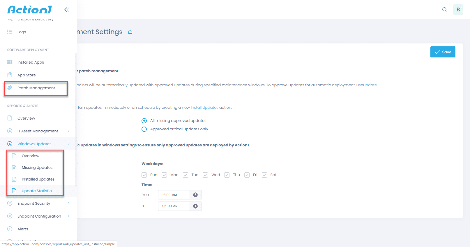This screenshot has width=470, height=247.
Task: Open Installed Updates report
Action: pyautogui.click(x=38, y=179)
